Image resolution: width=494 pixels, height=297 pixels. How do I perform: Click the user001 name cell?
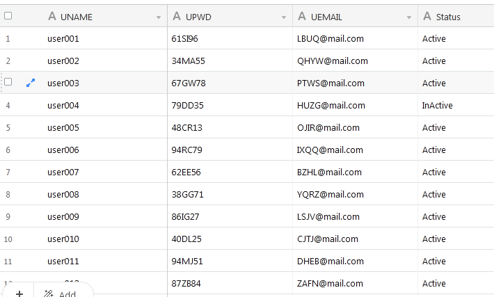(63, 39)
